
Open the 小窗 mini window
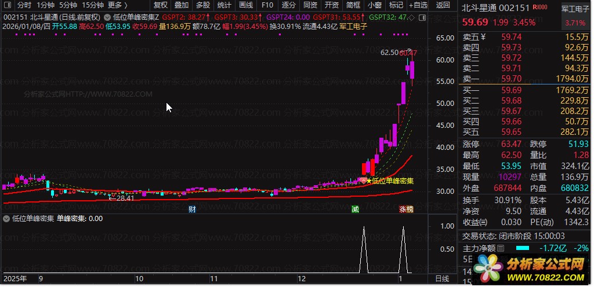click(375, 5)
